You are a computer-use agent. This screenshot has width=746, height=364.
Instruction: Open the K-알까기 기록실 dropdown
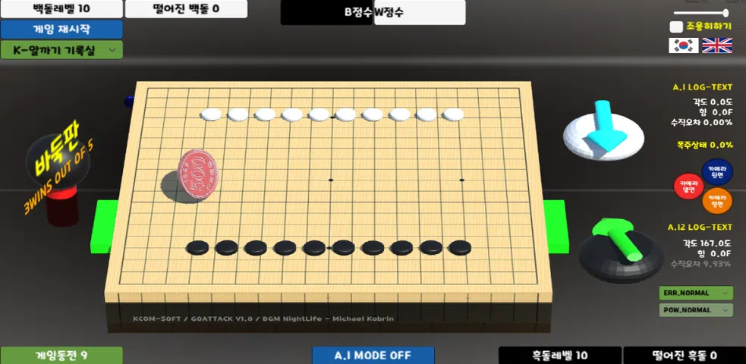(x=61, y=50)
